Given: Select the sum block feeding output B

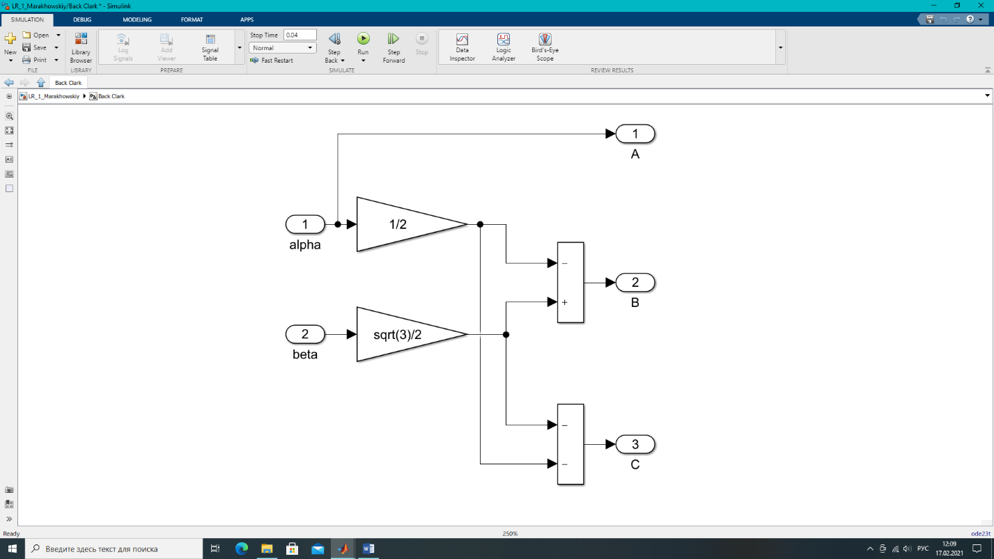Looking at the screenshot, I should [570, 283].
